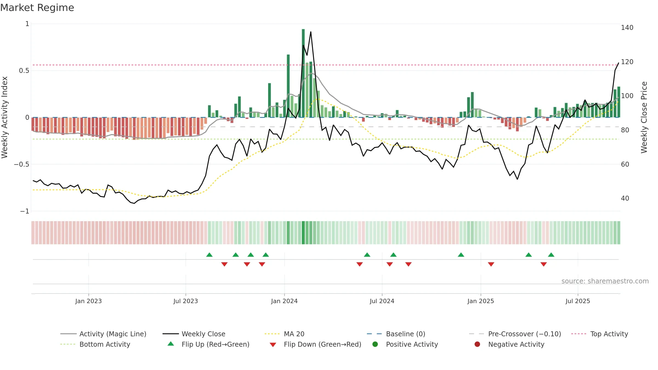Click the 80 right-axis price label
The height and width of the screenshot is (370, 658).
pos(625,130)
